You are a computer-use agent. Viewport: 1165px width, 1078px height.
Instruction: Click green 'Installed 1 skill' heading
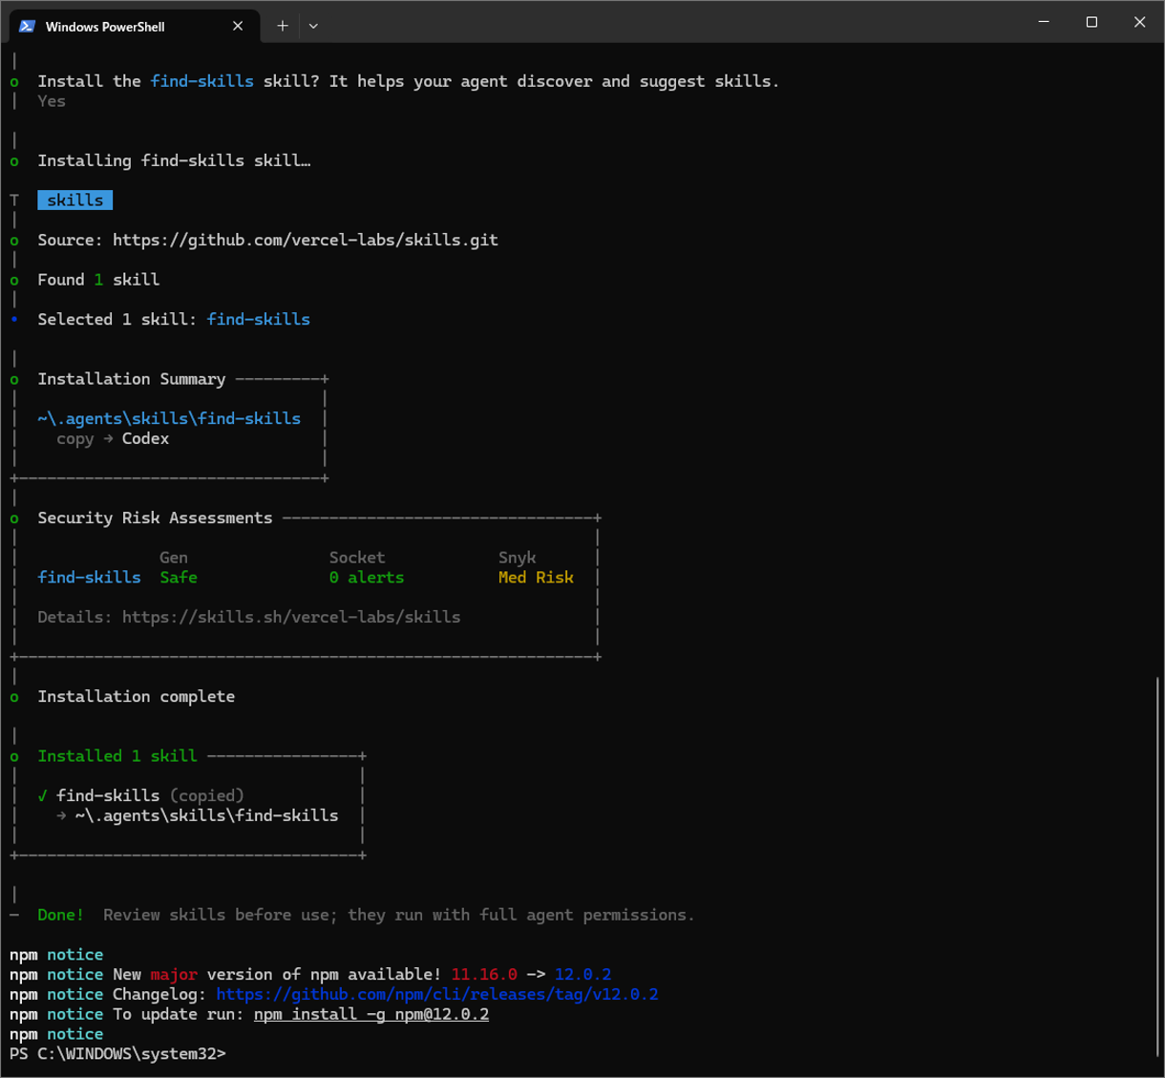click(x=117, y=756)
